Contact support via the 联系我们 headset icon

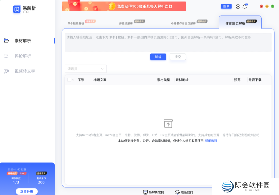pyautogui.click(x=177, y=192)
